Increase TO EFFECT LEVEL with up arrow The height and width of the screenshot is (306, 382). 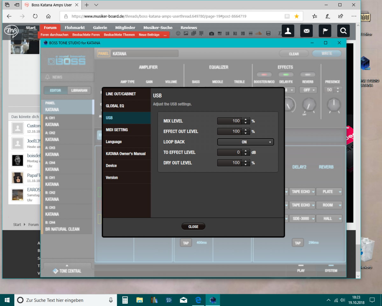[x=245, y=151]
